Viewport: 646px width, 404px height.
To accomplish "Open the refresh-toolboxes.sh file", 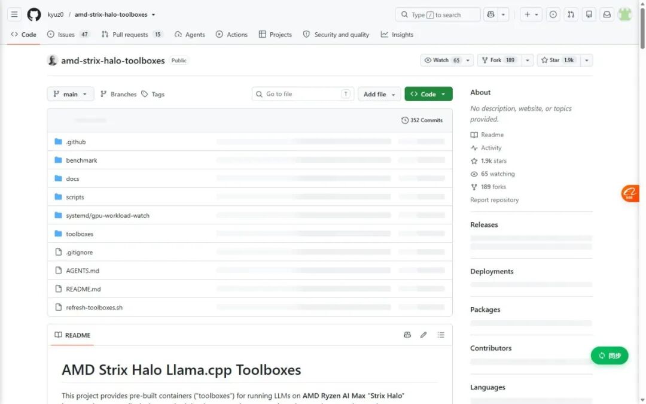I will click(95, 308).
